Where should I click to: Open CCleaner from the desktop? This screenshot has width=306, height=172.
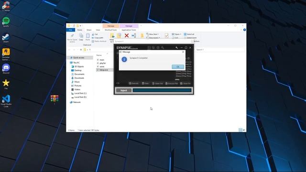point(6,6)
